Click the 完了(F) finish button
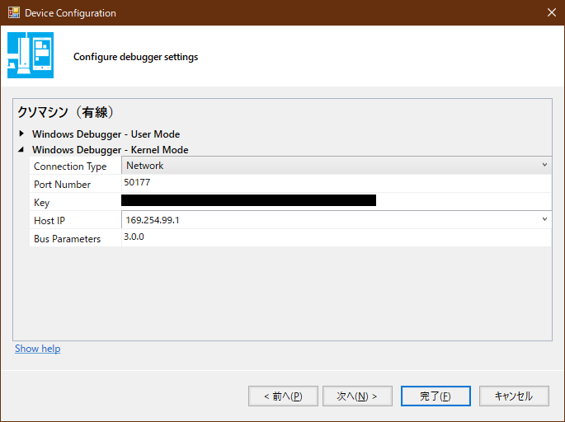The width and height of the screenshot is (565, 422). point(436,396)
